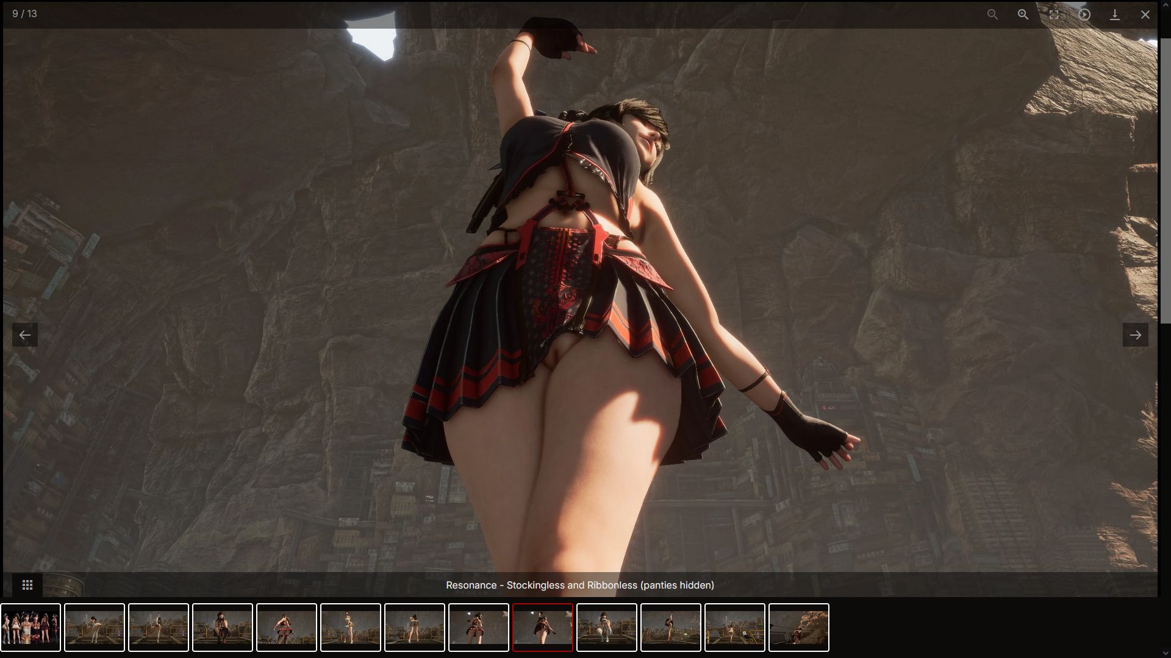Select the twelfth thumbnail in the strip
The height and width of the screenshot is (658, 1171).
click(x=735, y=627)
